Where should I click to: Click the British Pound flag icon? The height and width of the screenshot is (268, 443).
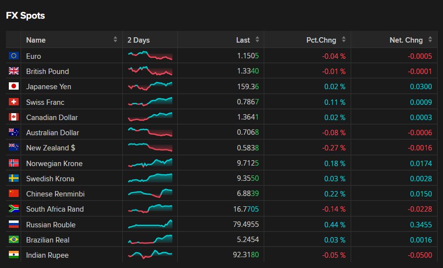click(14, 71)
